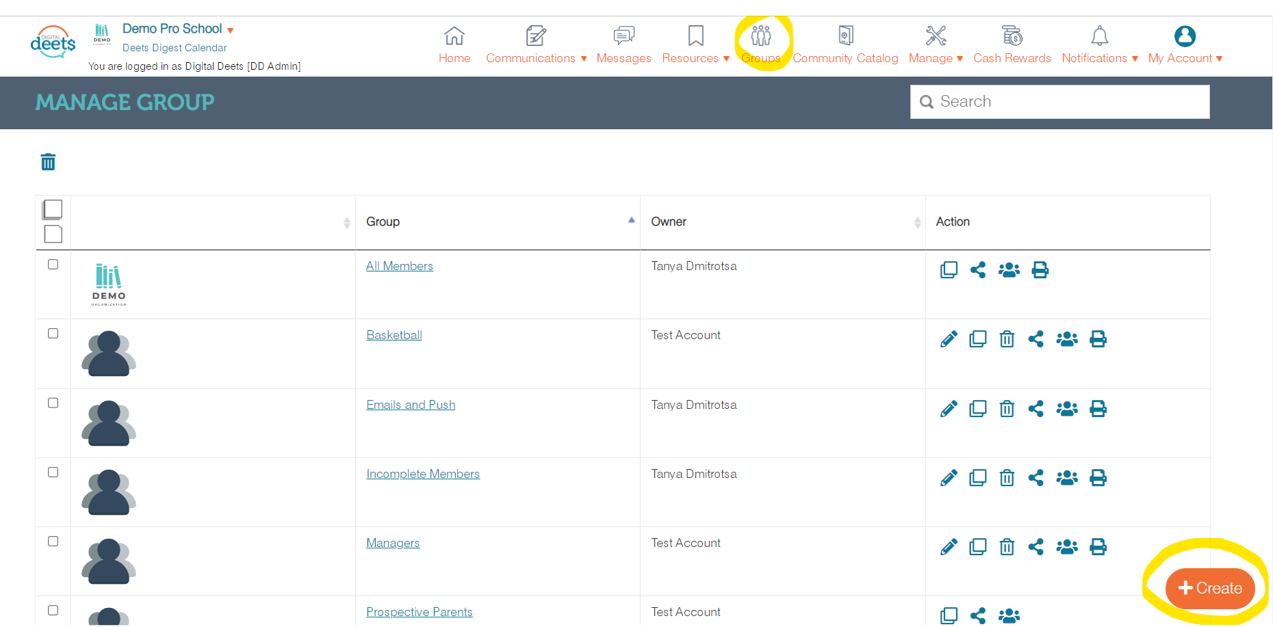Edit the Emails and Push group

click(949, 409)
